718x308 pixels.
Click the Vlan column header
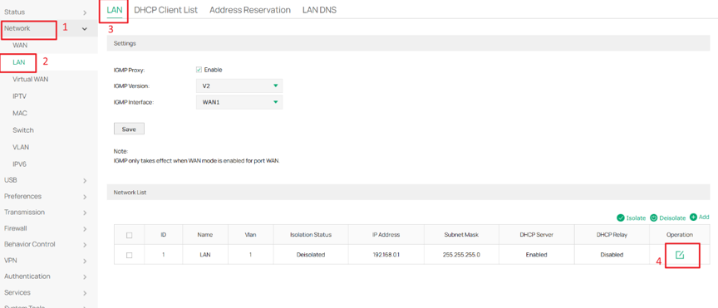tap(250, 235)
